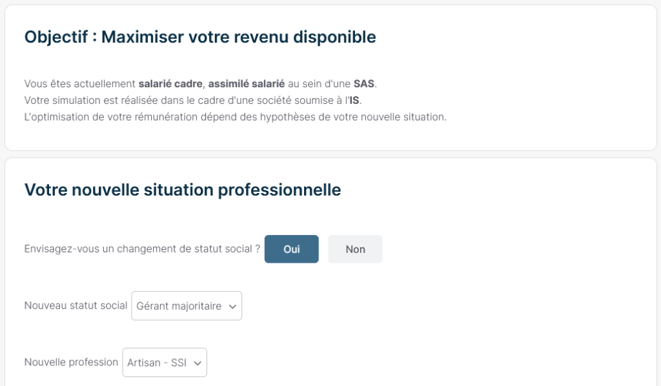Click the Gérant majoritaire selected value
Image resolution: width=661 pixels, height=386 pixels.
(179, 307)
